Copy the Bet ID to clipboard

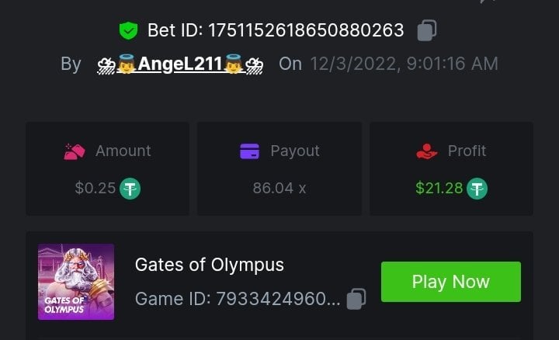(426, 30)
